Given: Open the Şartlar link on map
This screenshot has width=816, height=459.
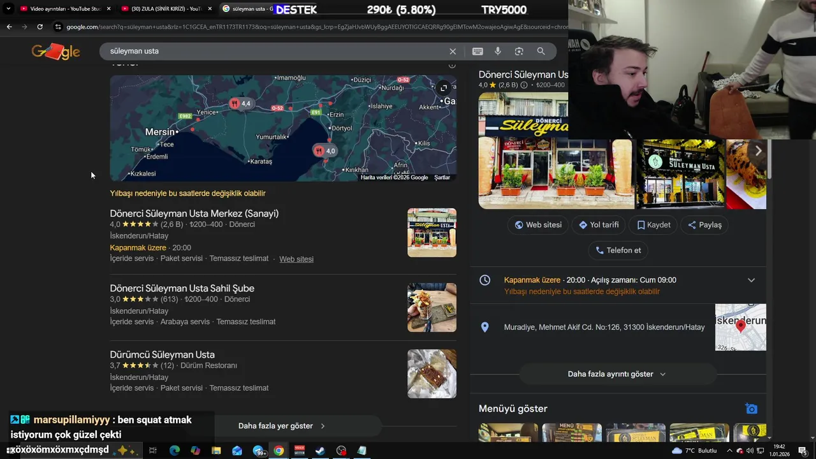Looking at the screenshot, I should click(x=442, y=177).
